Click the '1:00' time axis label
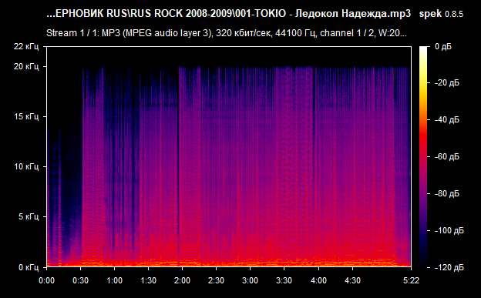The image size is (481, 298). click(114, 280)
